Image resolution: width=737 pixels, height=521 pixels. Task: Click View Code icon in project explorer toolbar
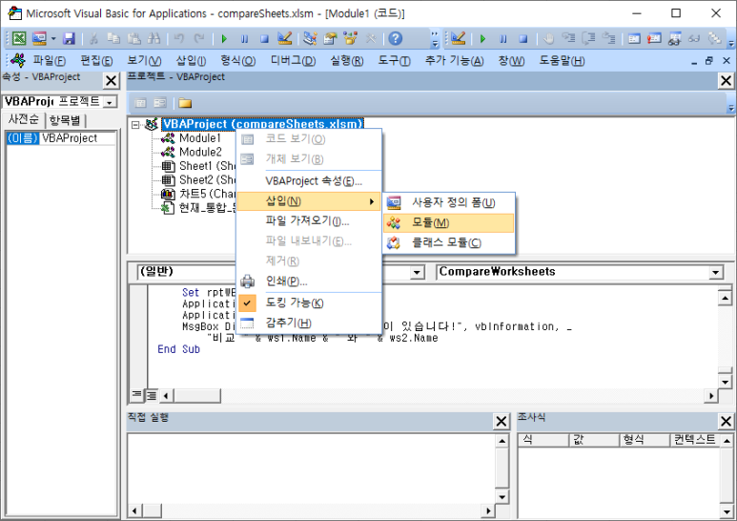click(140, 103)
